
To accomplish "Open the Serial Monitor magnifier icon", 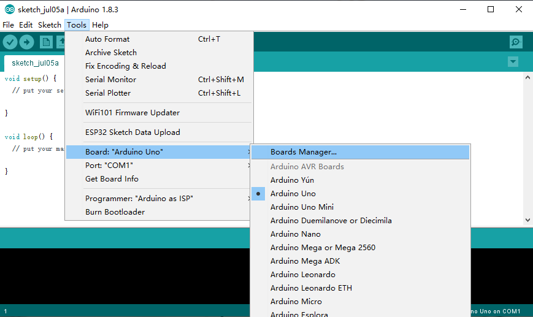I will pyautogui.click(x=516, y=42).
